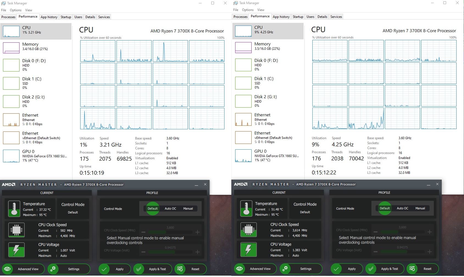The image size is (464, 277).
Task: Click the gears icon in right Ryzen Master
Action: pos(285,269)
